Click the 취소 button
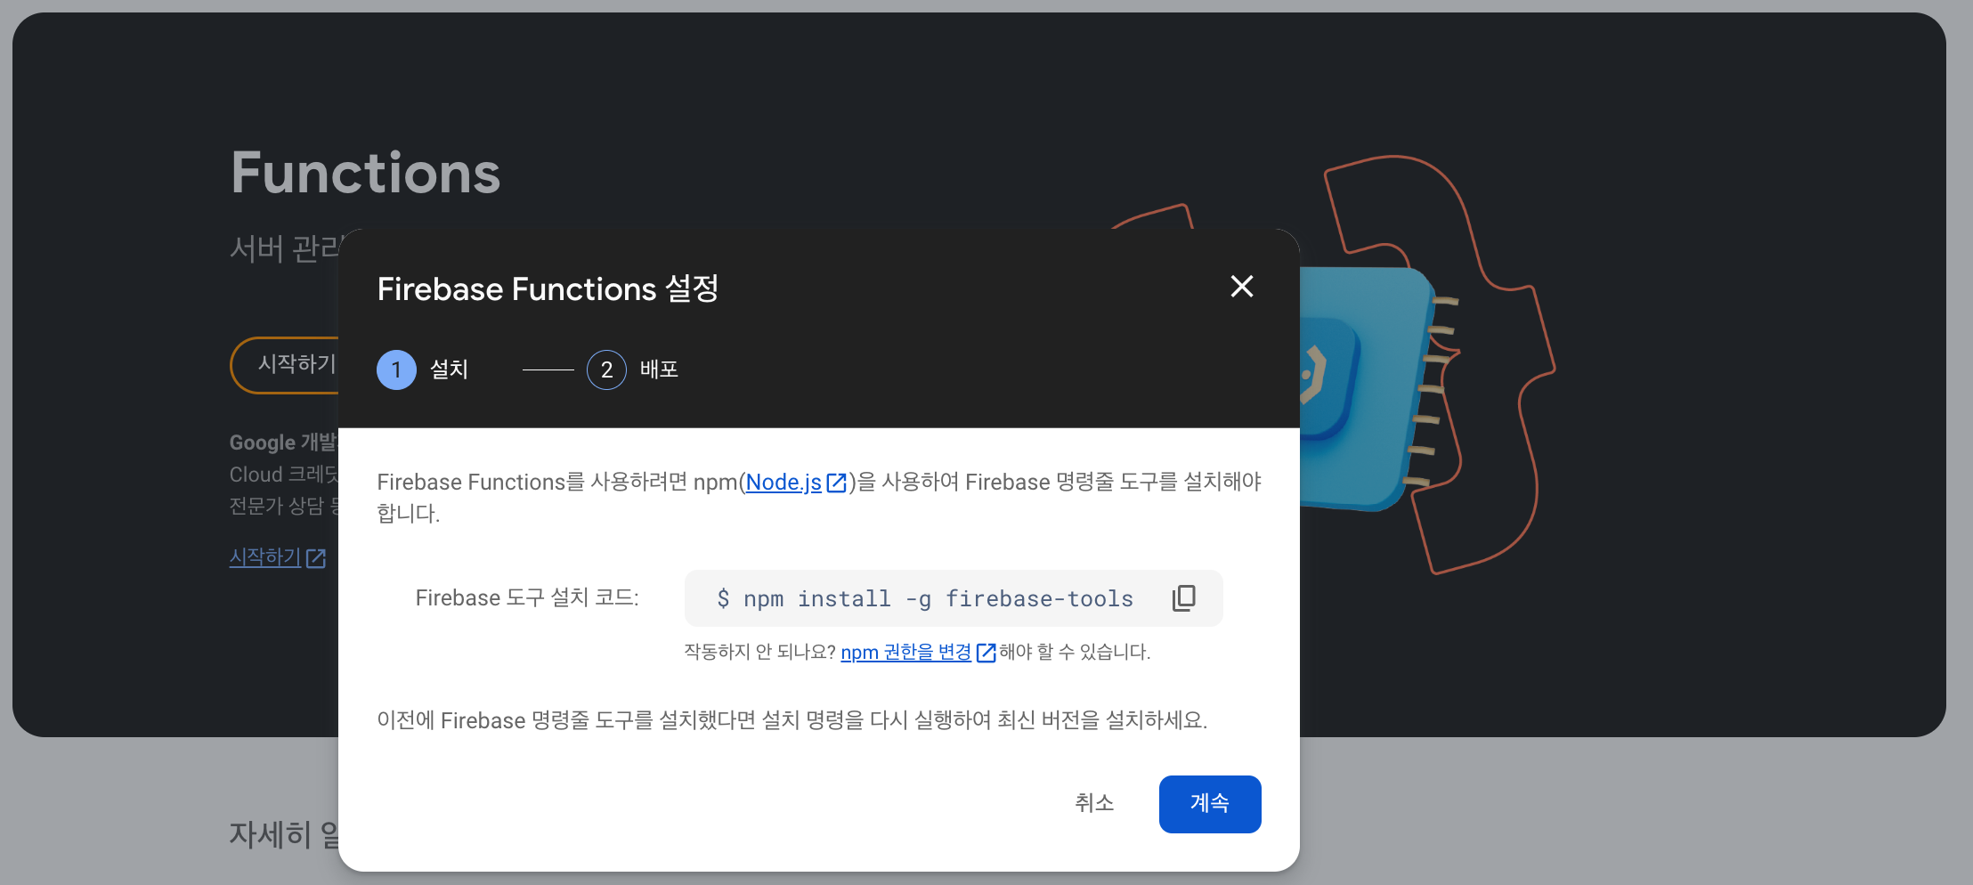 click(x=1094, y=804)
